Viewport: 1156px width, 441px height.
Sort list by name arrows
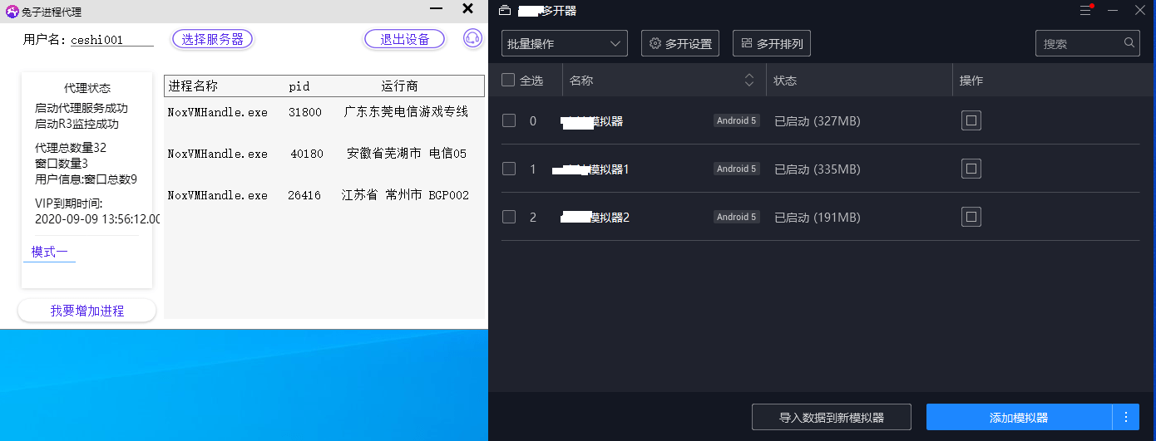(749, 81)
